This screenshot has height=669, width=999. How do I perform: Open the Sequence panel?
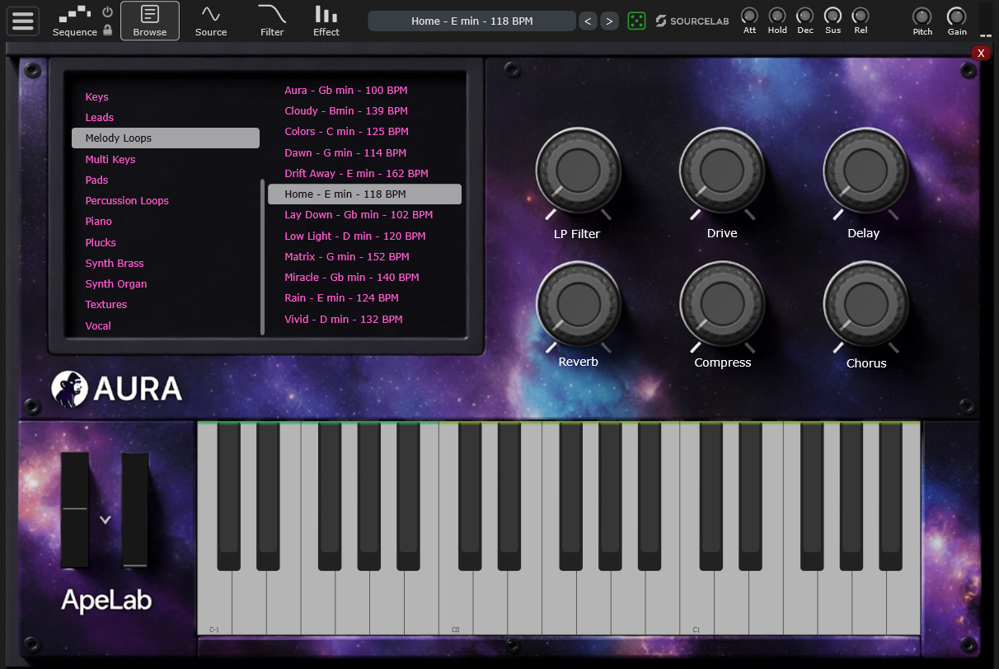74,21
